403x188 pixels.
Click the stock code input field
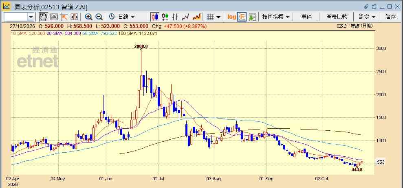[15, 17]
